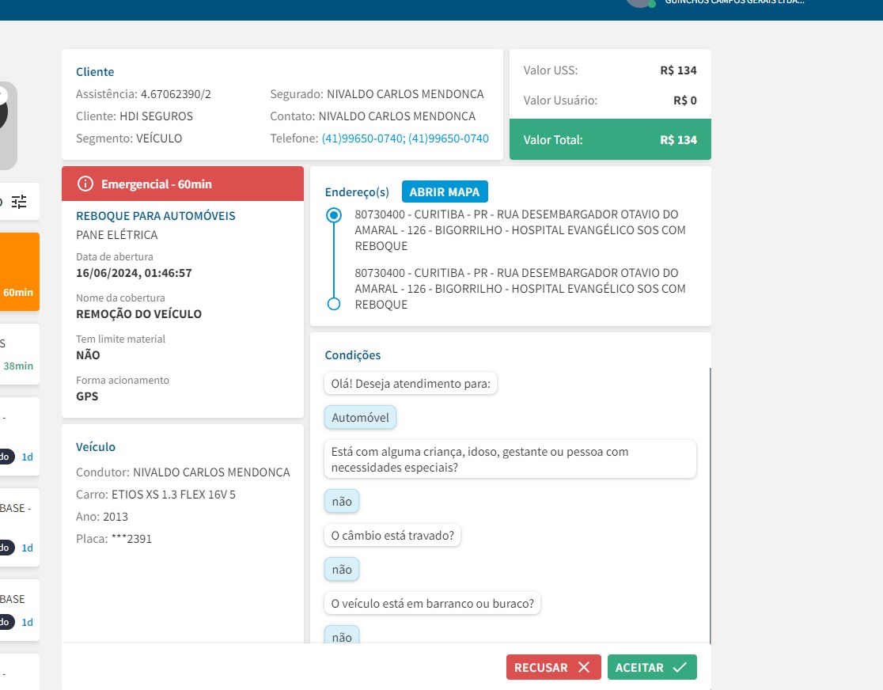Image resolution: width=883 pixels, height=690 pixels.
Task: Click the checkmark icon on the Aceitar button
Action: tap(680, 667)
